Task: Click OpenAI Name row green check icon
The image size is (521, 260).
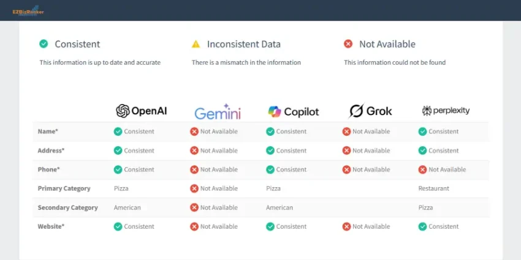Action: (118, 132)
